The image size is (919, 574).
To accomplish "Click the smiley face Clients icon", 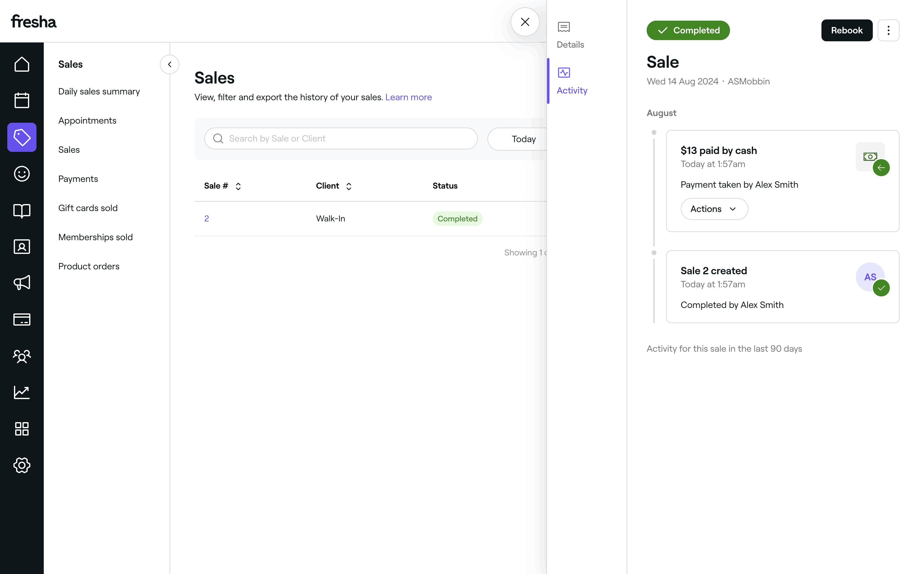I will point(22,174).
